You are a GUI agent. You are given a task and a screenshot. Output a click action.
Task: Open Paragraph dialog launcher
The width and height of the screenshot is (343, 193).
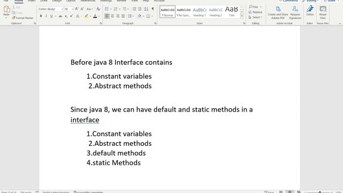pyautogui.click(x=155, y=23)
